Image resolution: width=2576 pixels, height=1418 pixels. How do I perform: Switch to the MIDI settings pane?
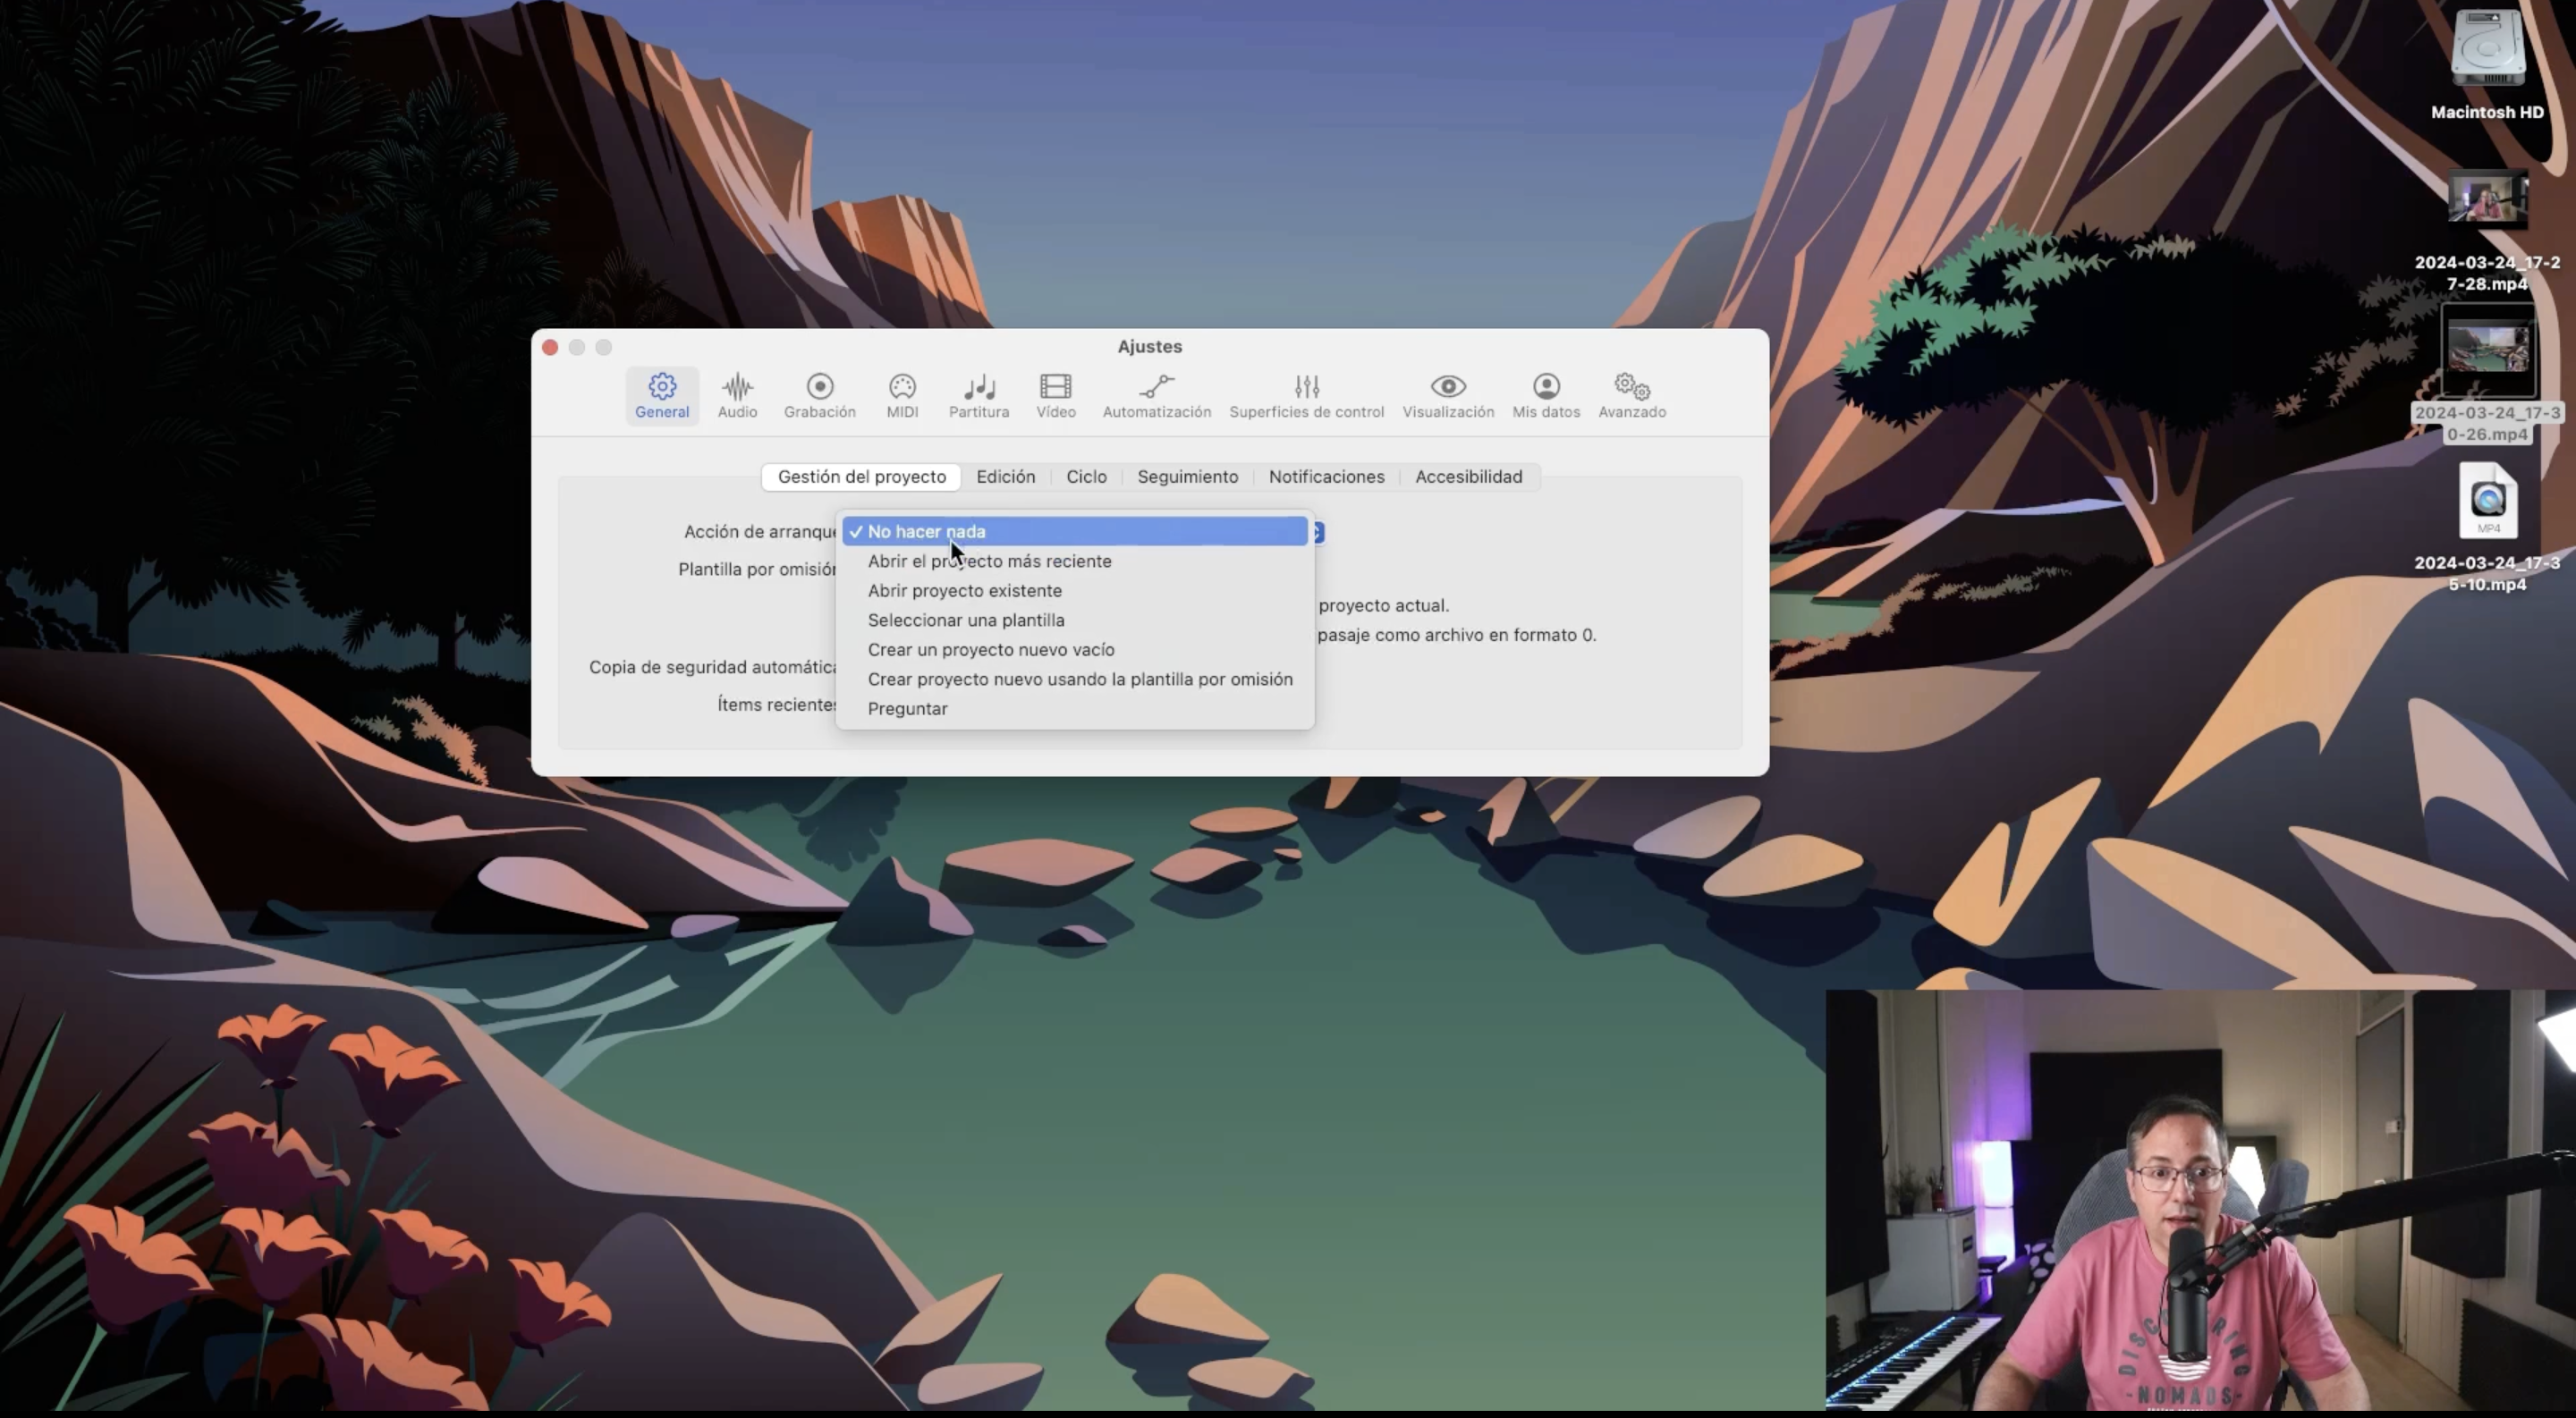point(902,394)
